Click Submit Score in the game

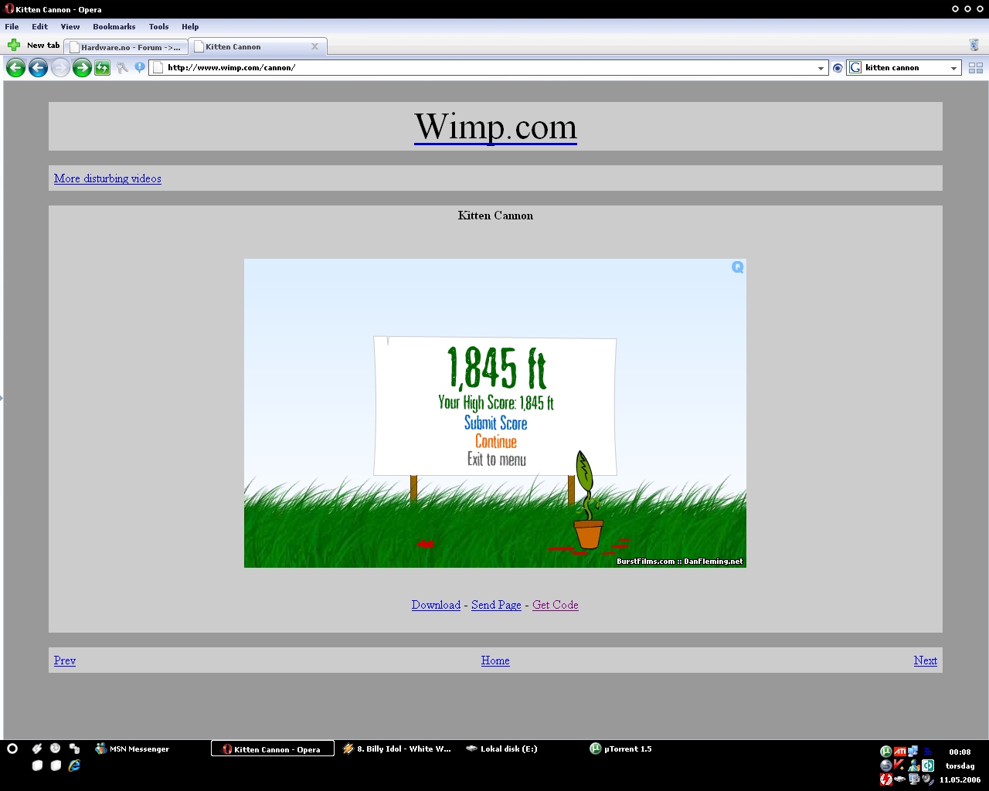(495, 423)
